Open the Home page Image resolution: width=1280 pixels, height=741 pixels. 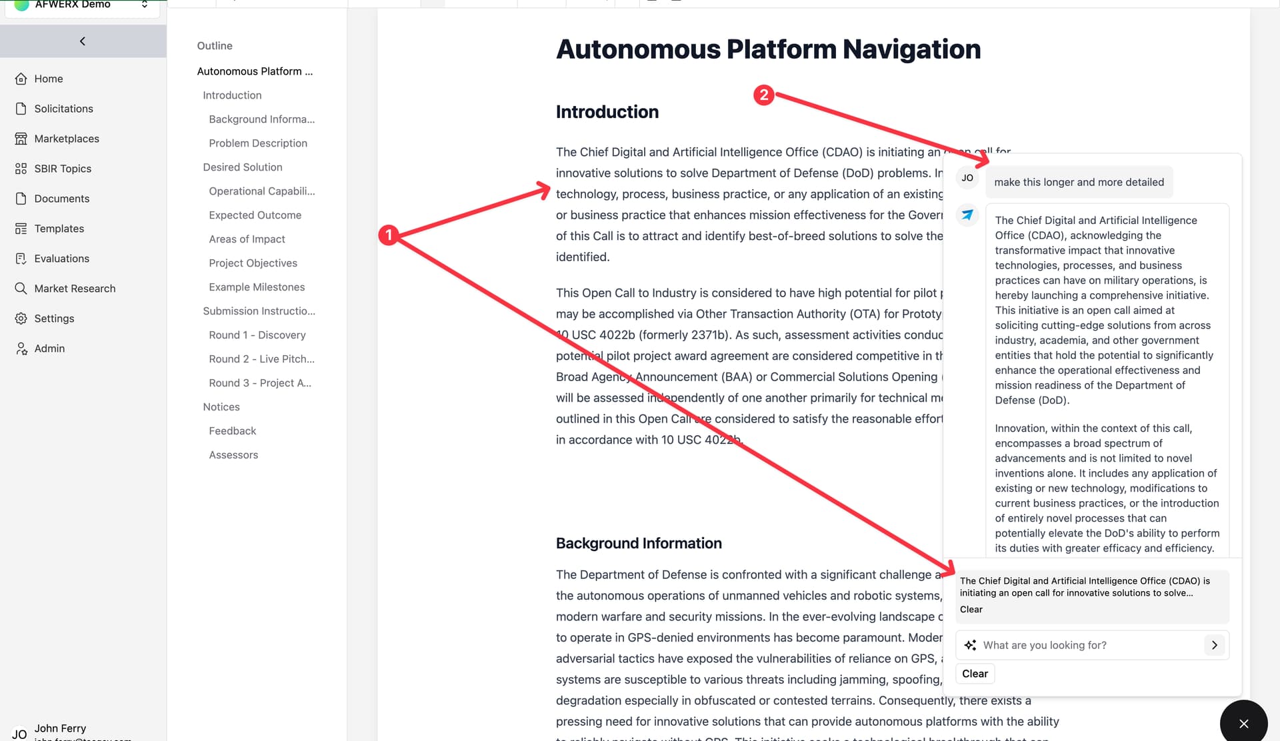(x=49, y=79)
